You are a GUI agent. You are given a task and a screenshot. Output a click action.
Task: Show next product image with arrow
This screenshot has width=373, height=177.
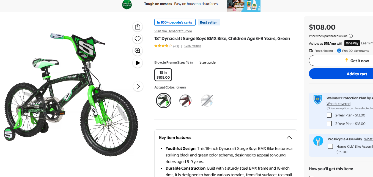[x=138, y=86]
